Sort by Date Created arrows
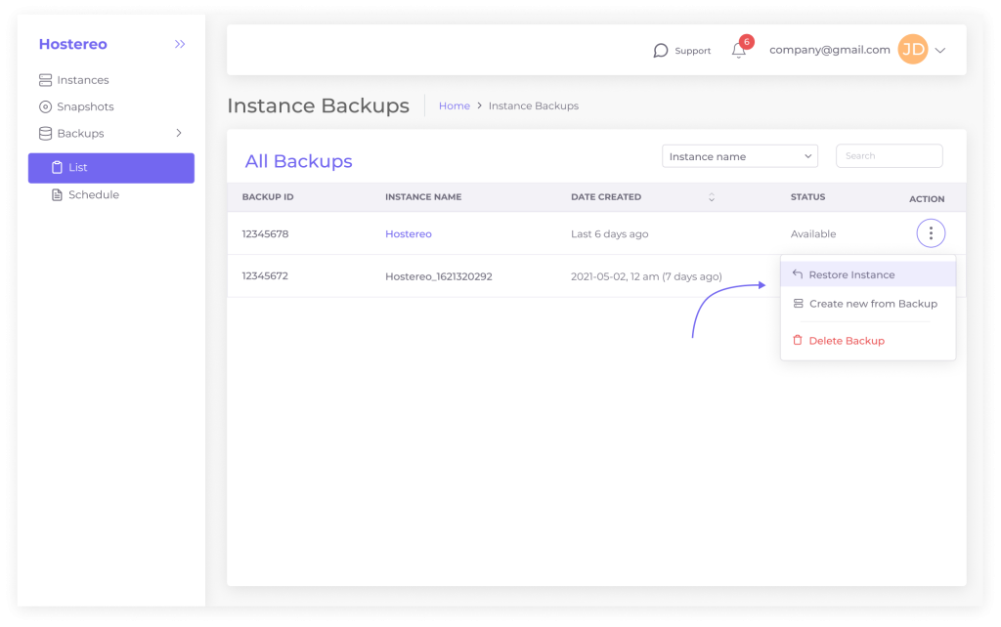Image resolution: width=1001 pixels, height=627 pixels. pyautogui.click(x=712, y=197)
